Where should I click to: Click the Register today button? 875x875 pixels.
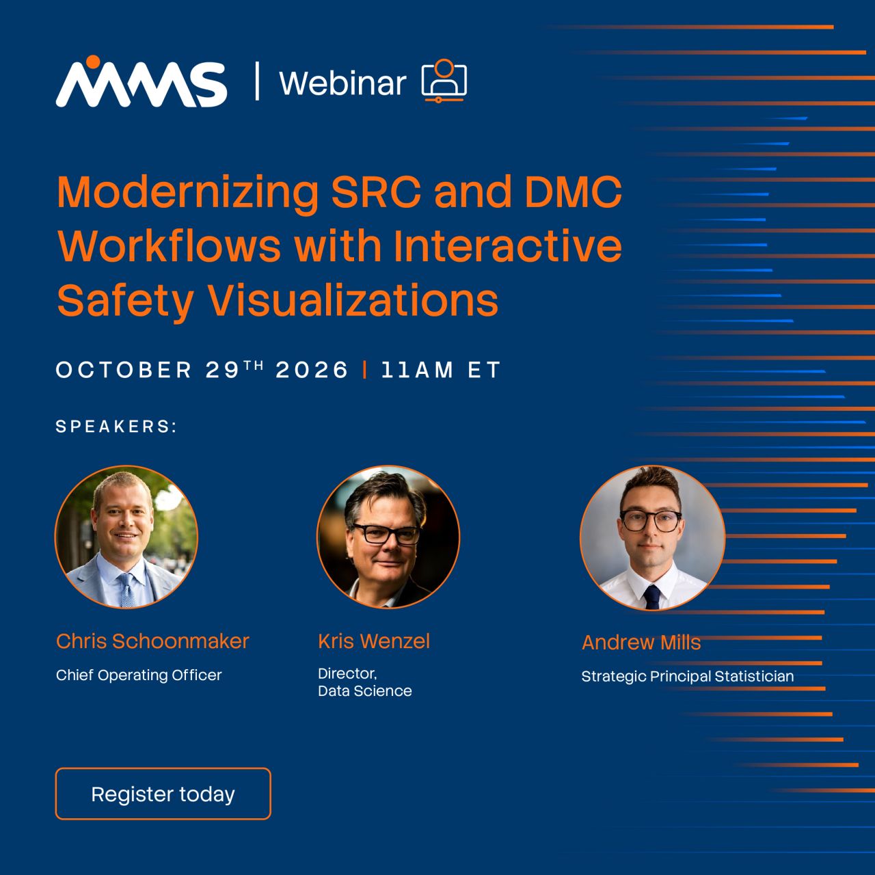tap(163, 794)
